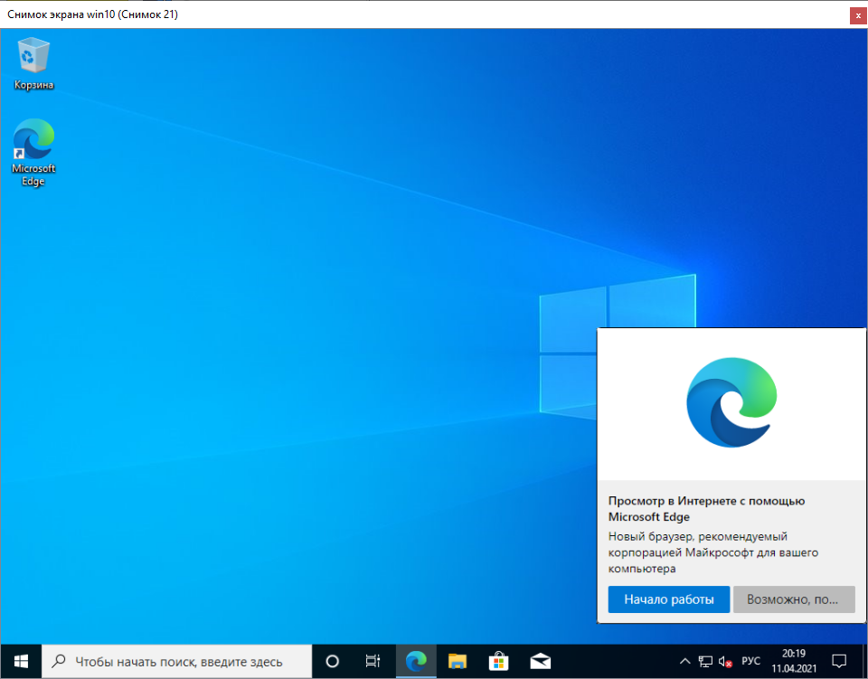Select the Microsoft Edge desktop shortcut
The height and width of the screenshot is (679, 868).
pos(33,152)
